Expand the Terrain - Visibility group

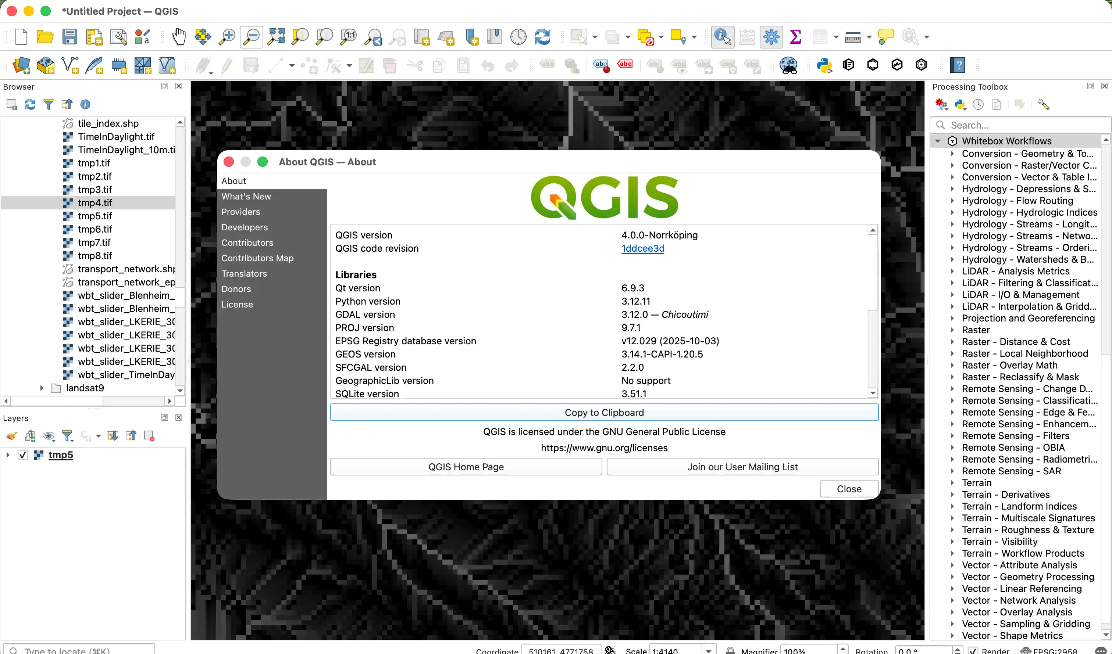click(952, 542)
